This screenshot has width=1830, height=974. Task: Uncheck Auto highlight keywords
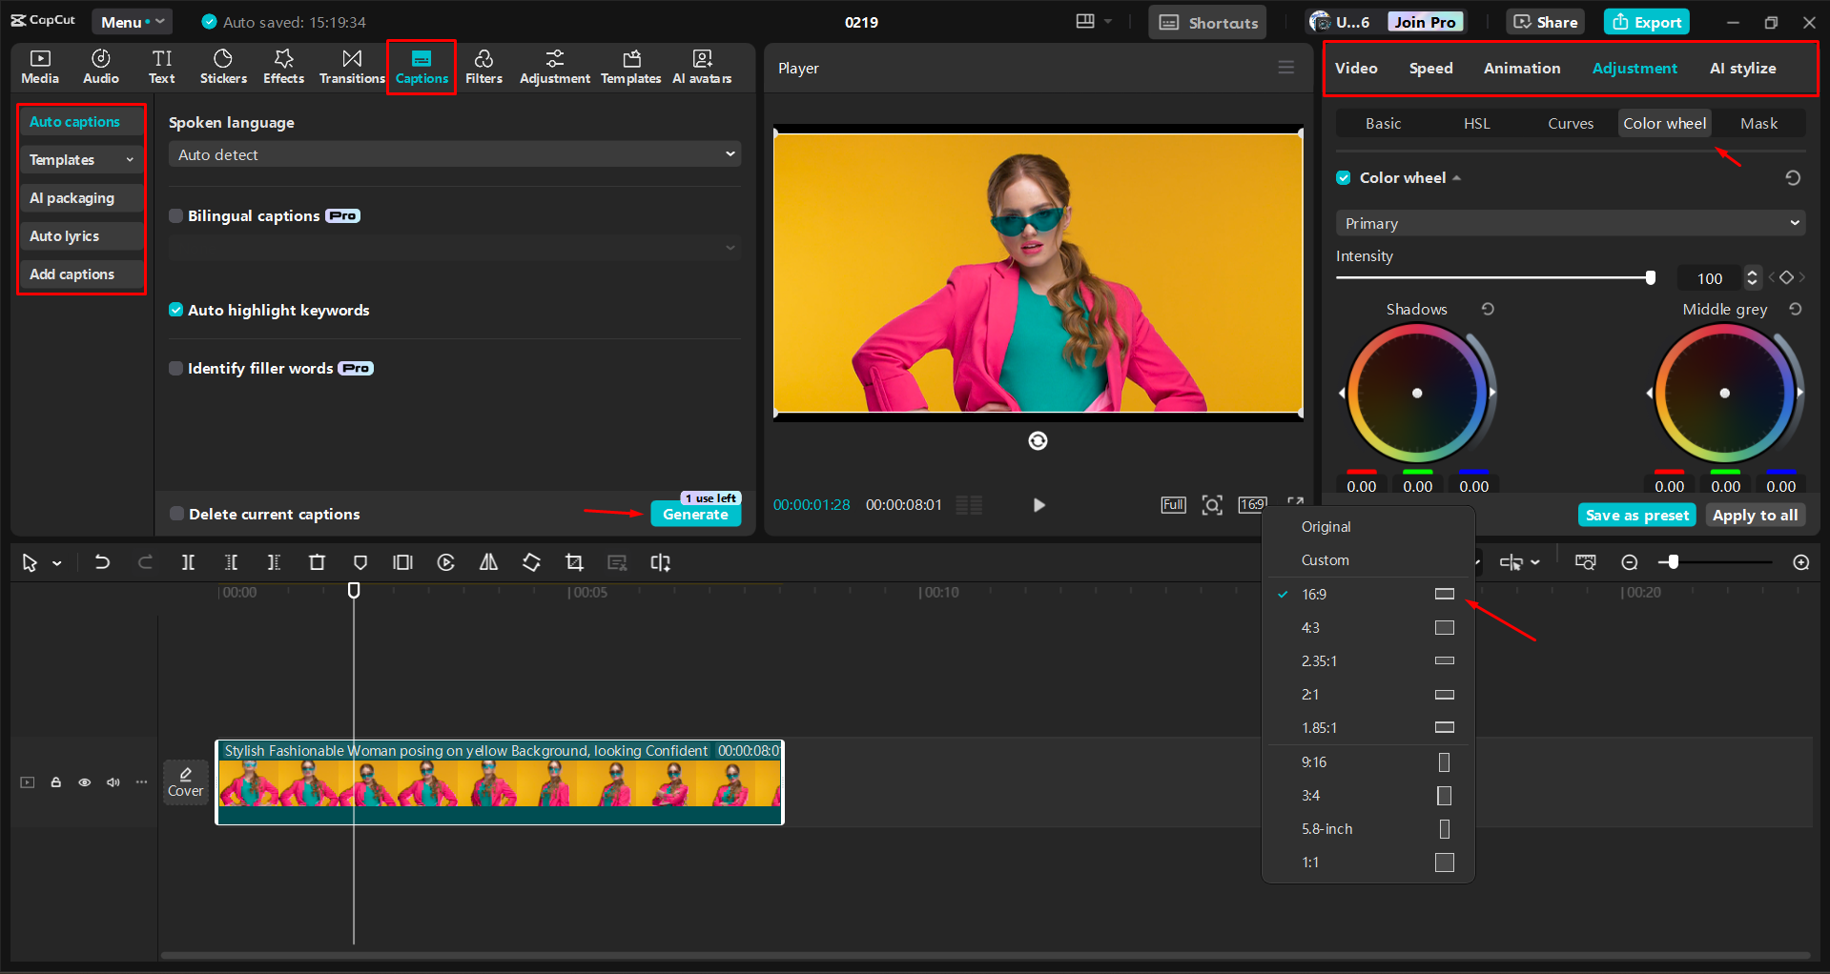[x=176, y=310]
